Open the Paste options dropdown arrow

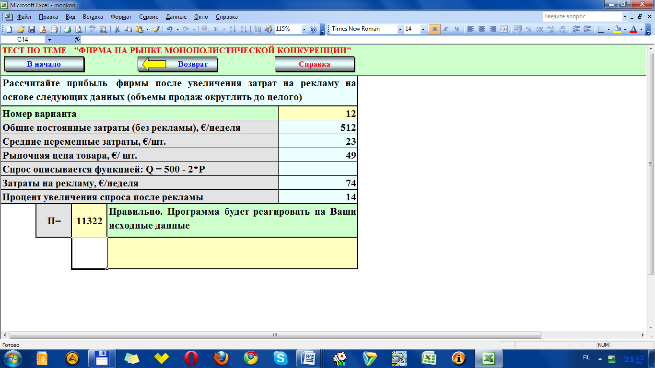click(147, 29)
